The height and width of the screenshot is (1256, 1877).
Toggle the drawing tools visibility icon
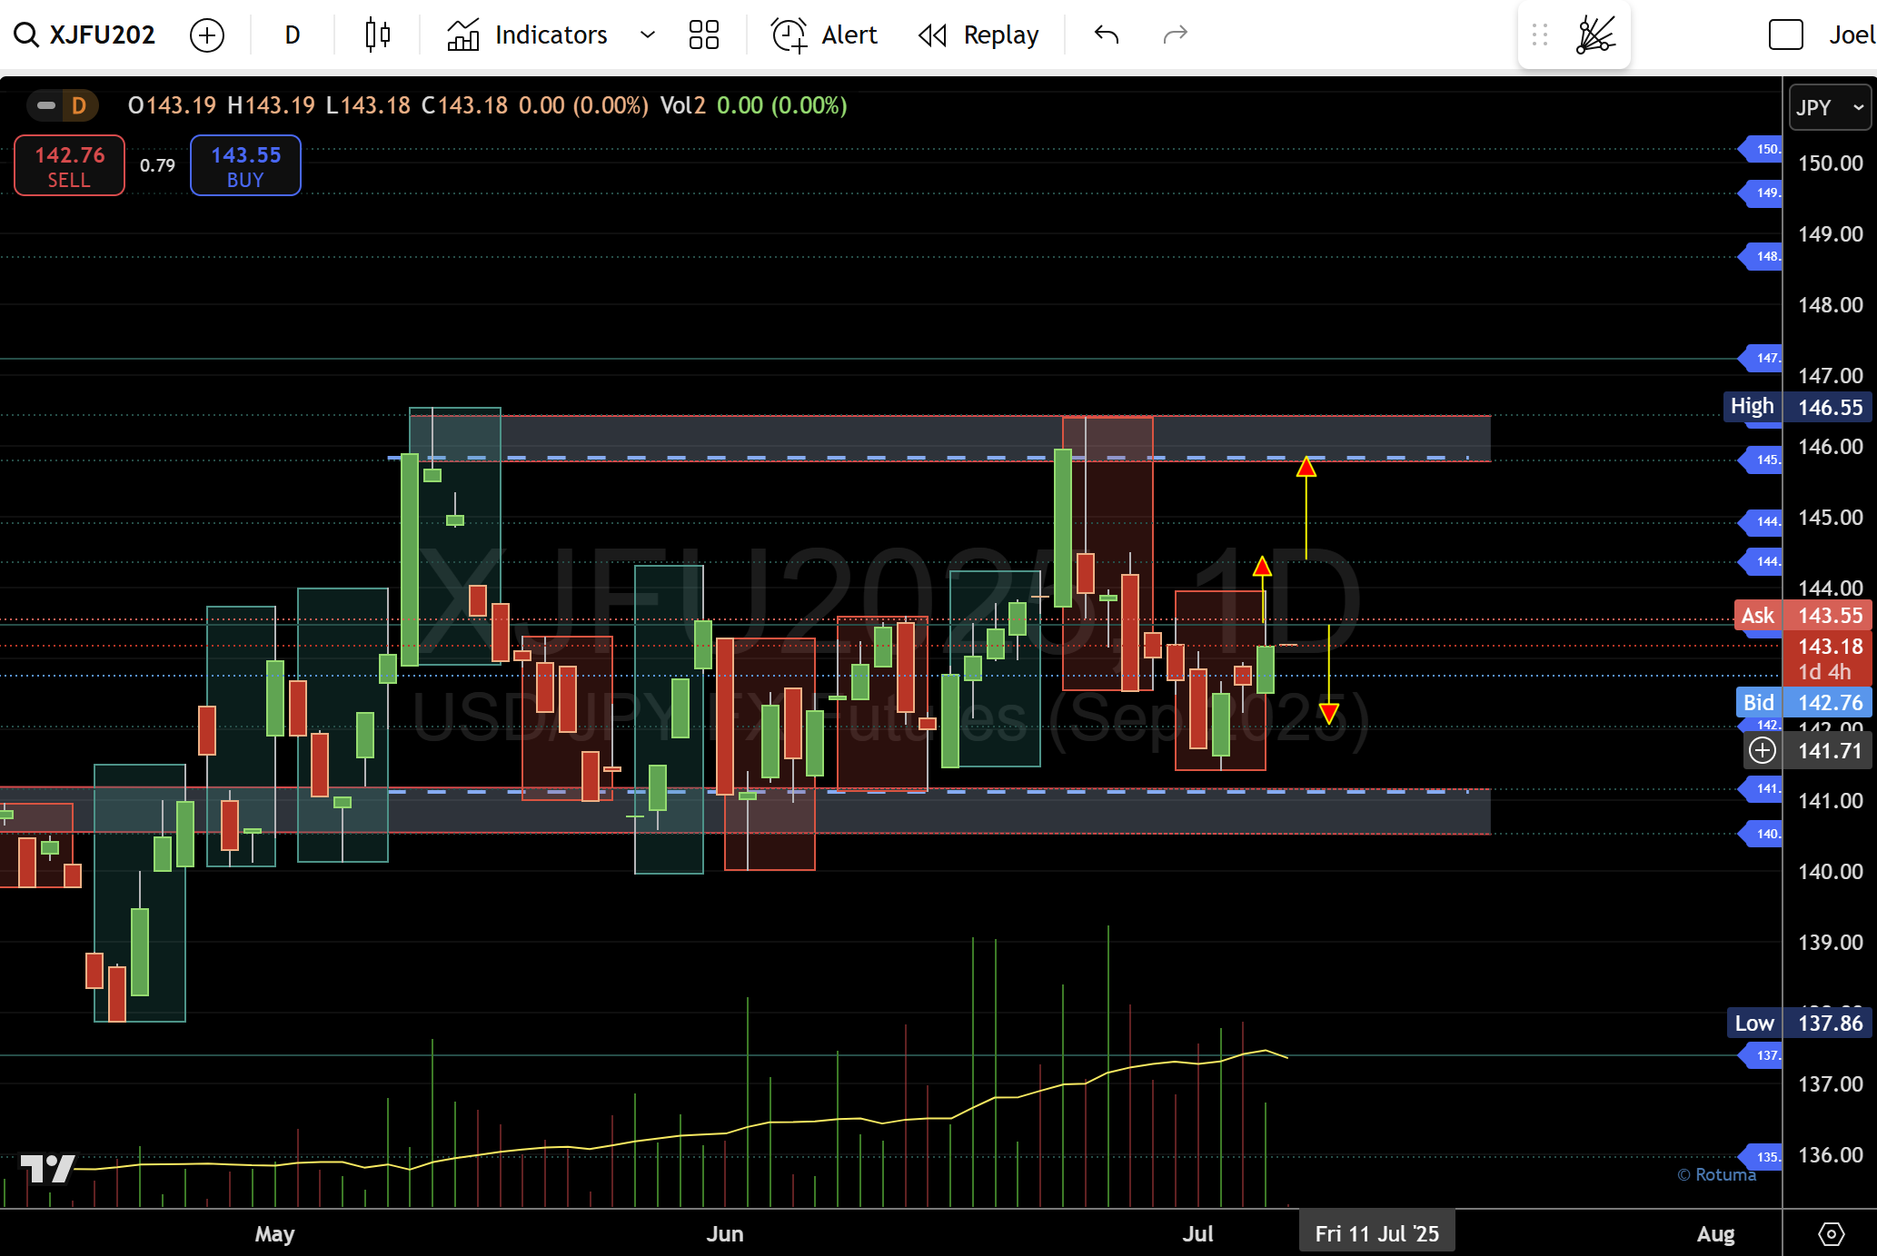(x=1595, y=35)
